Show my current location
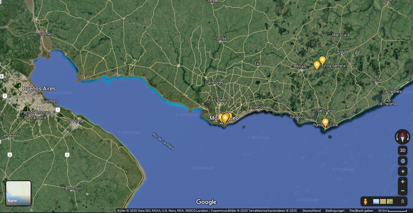Viewport: 413px width, 213px height. coord(403,171)
